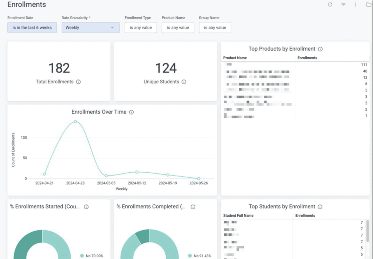Click the 111 enrollments cell

click(364, 65)
